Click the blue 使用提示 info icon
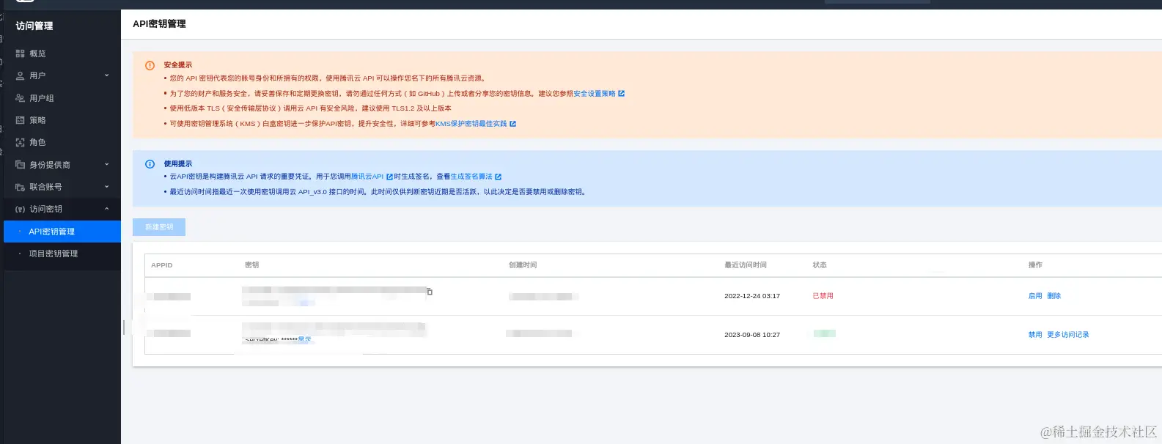1162x444 pixels. [150, 164]
